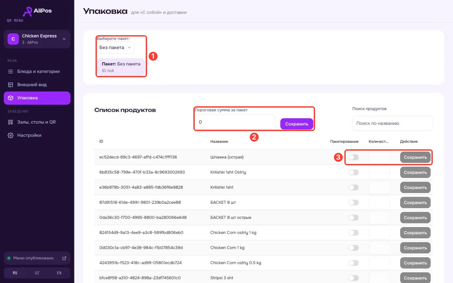Click the QR icon beside Залы, столы и QR
The image size is (453, 283).
pyautogui.click(x=11, y=122)
